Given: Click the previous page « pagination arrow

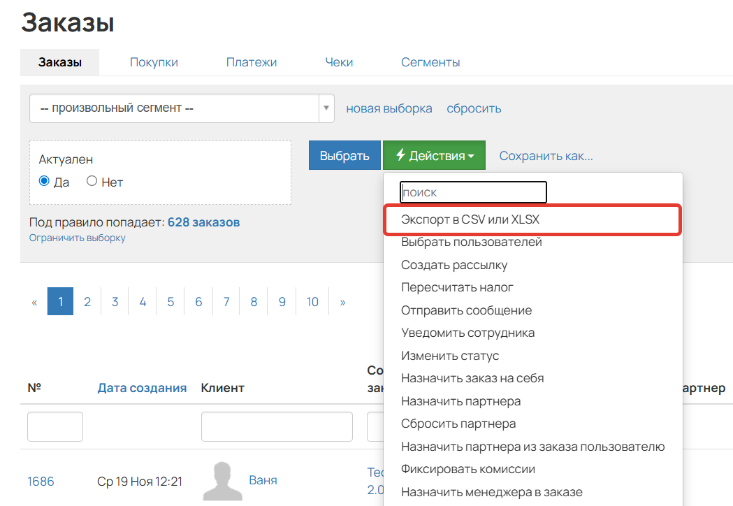Looking at the screenshot, I should coord(34,302).
